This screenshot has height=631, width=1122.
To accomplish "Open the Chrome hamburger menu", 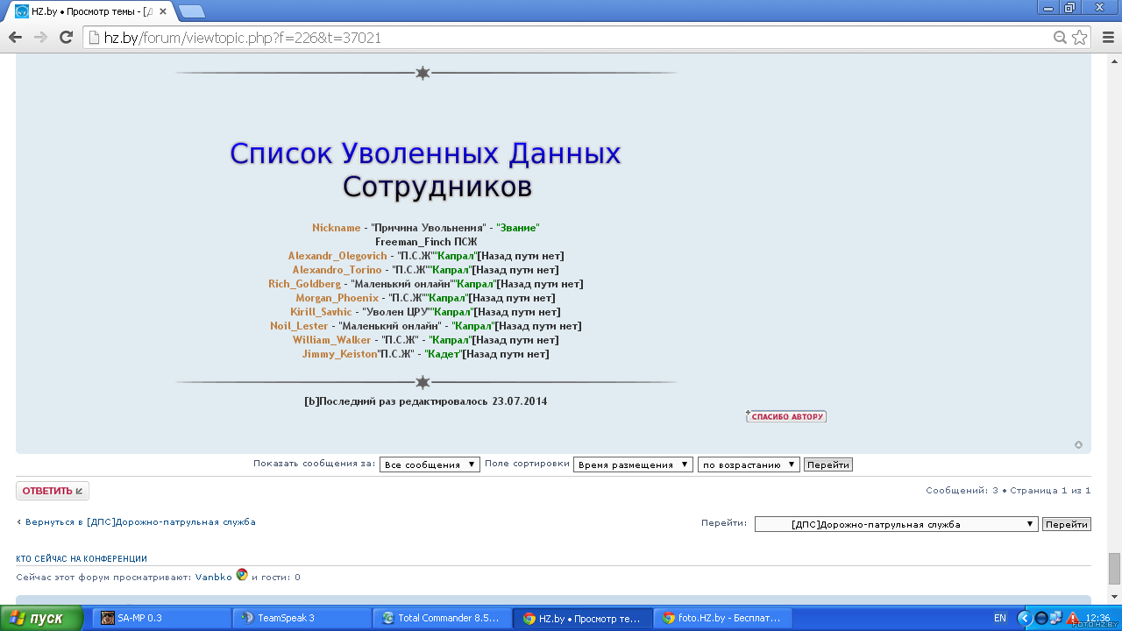I will pyautogui.click(x=1106, y=38).
